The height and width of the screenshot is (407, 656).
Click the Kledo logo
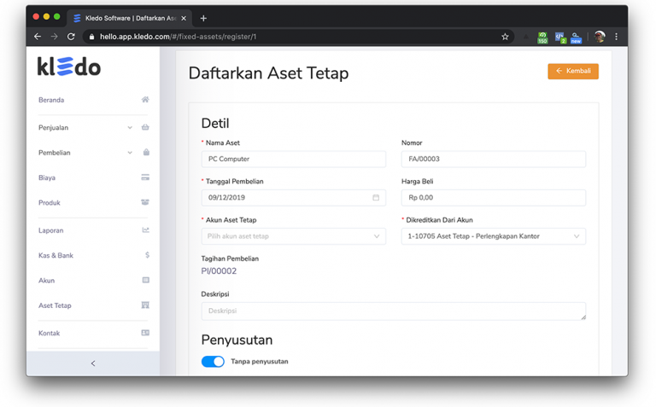point(69,67)
